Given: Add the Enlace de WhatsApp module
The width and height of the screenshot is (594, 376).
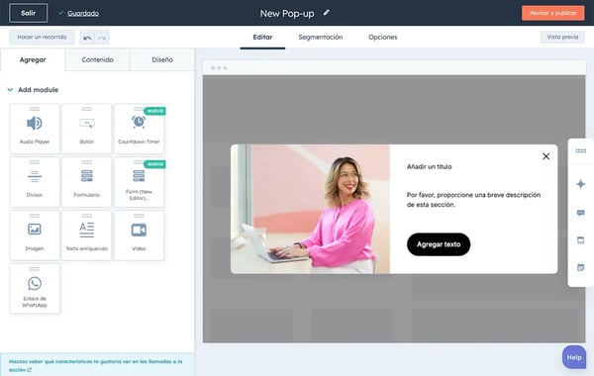Looking at the screenshot, I should point(35,289).
